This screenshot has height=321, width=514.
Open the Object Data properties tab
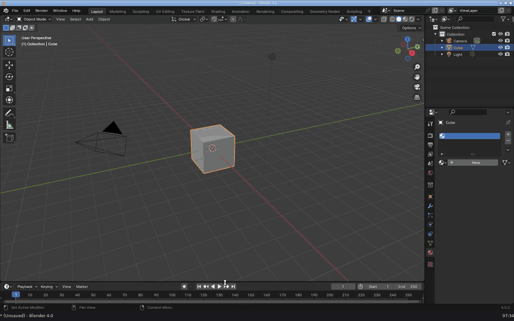pyautogui.click(x=431, y=243)
